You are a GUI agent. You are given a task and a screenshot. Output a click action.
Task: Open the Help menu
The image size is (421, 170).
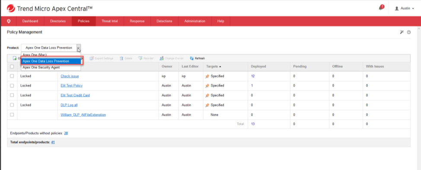point(220,21)
